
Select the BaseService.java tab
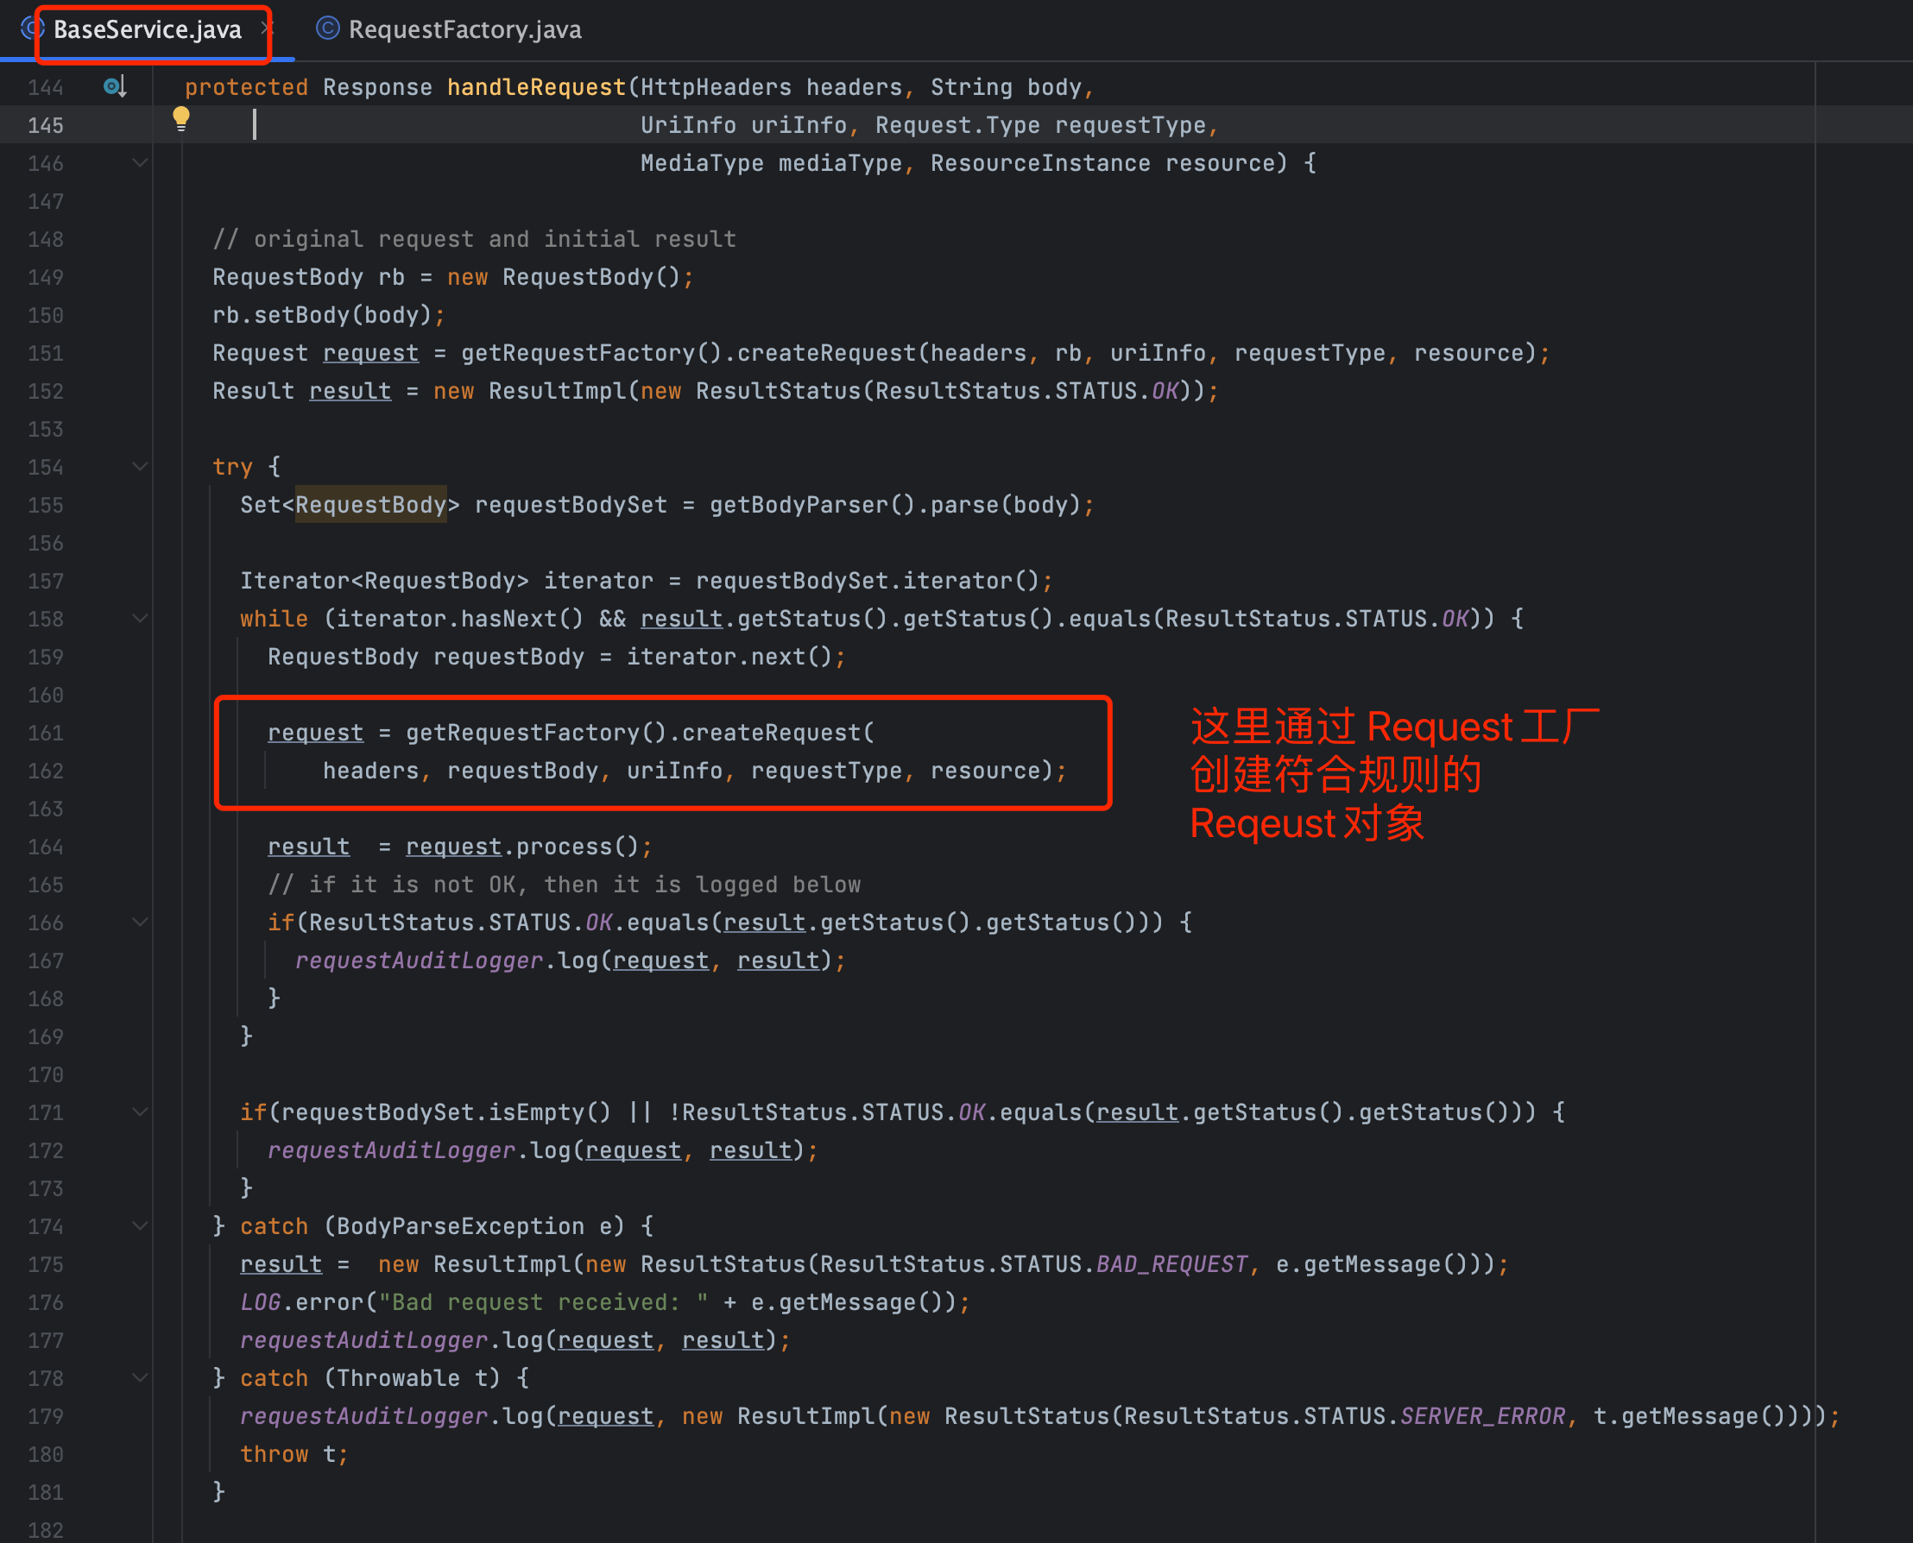(148, 29)
